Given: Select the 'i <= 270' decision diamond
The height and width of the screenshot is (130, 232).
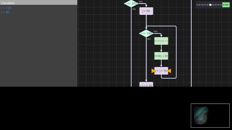Looking at the screenshot, I should click(x=131, y=4).
